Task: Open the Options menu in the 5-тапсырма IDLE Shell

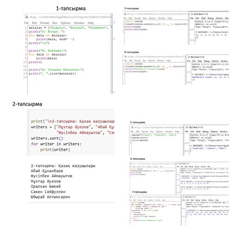Action: [x=214, y=131]
